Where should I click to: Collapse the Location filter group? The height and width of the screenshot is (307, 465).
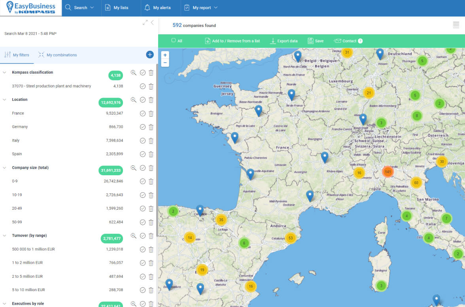(x=5, y=100)
